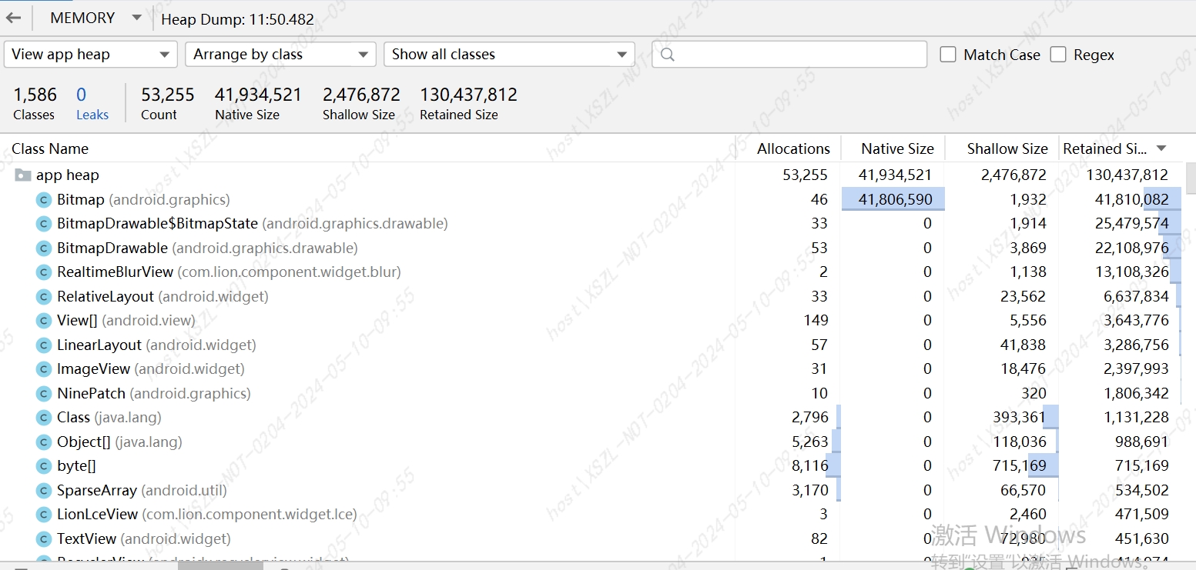Open the Arrange by class dropdown
Image resolution: width=1196 pixels, height=570 pixels.
(x=280, y=55)
